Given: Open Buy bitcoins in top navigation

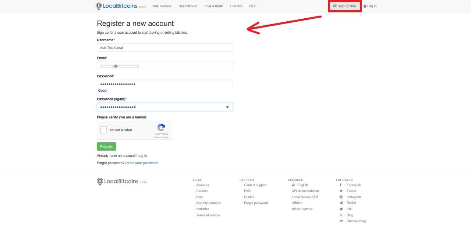Looking at the screenshot, I should point(162,6).
